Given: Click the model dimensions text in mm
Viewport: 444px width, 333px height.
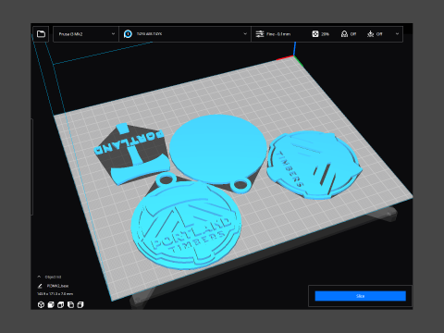Looking at the screenshot, I should click(x=55, y=294).
